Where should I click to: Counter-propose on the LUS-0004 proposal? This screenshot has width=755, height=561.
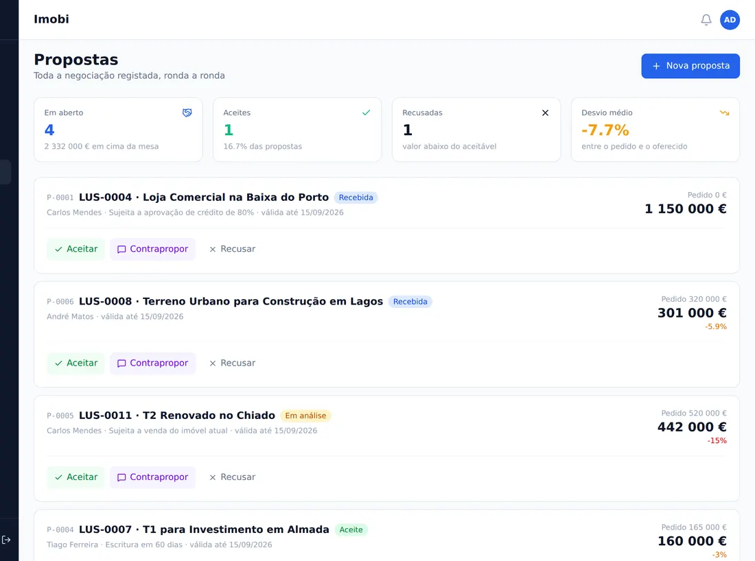(152, 249)
